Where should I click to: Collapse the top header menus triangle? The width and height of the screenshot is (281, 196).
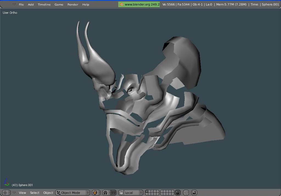click(14, 4)
